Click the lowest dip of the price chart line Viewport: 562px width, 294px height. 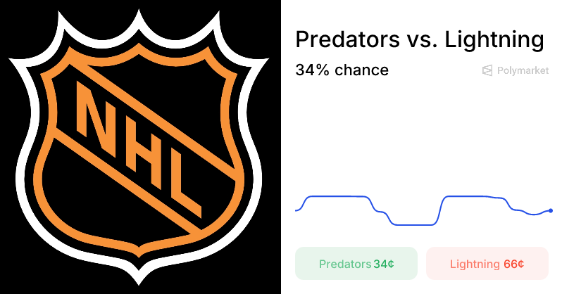412,224
